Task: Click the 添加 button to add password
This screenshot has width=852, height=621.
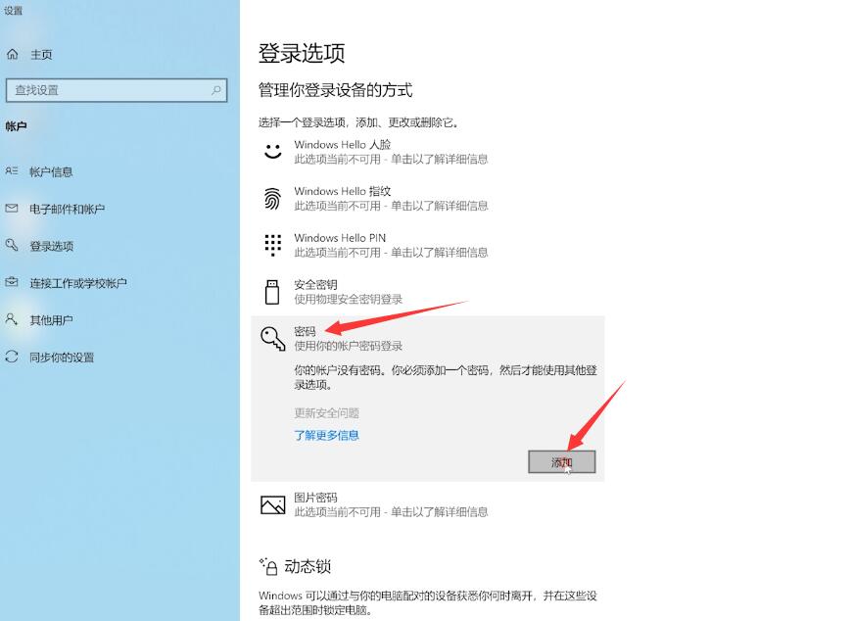Action: click(x=562, y=461)
